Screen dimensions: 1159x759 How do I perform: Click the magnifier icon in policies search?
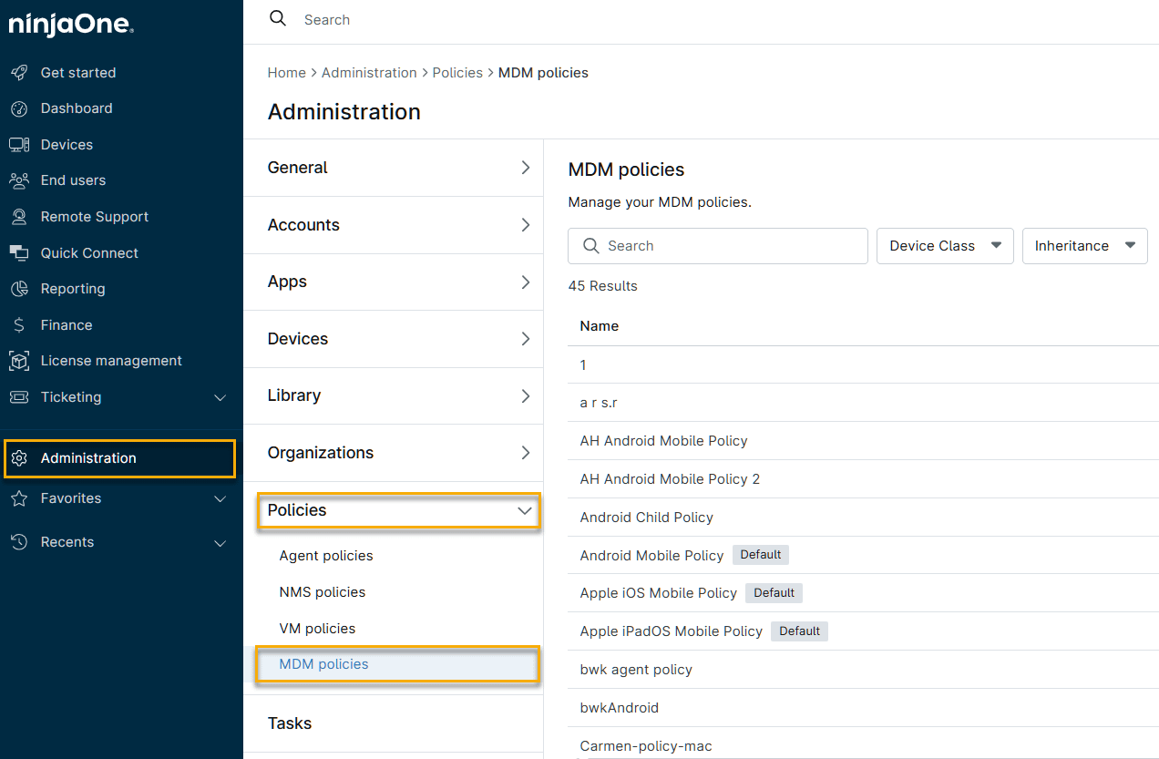coord(590,246)
